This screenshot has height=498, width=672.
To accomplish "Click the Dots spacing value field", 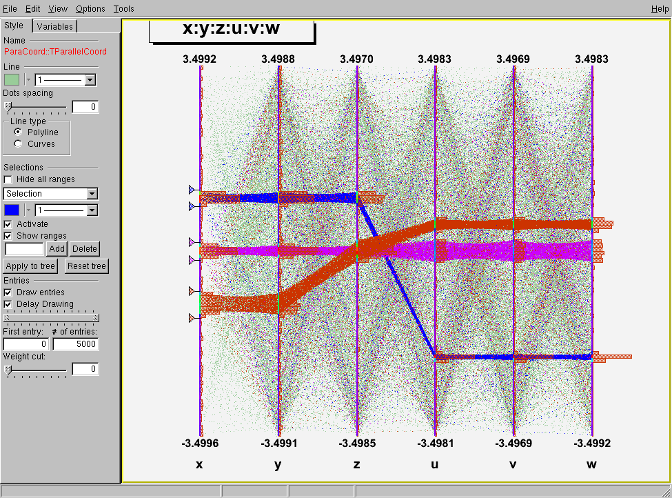I will [85, 107].
